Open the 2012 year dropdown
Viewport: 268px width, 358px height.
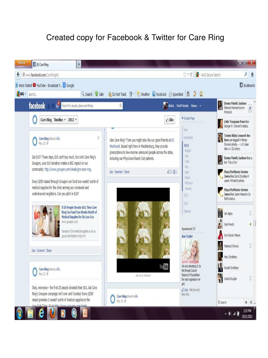72,120
